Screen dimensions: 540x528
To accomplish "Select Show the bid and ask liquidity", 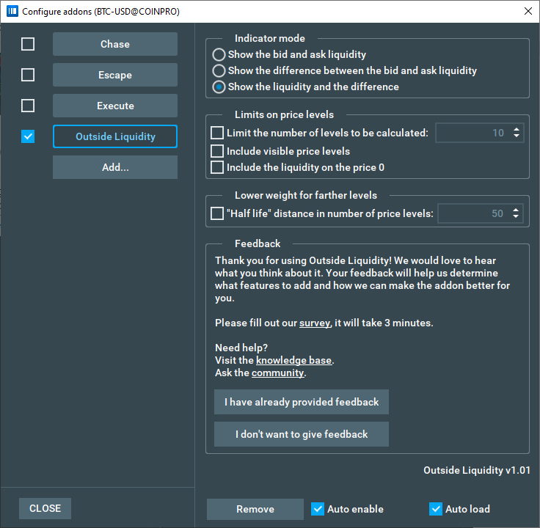I will point(219,54).
